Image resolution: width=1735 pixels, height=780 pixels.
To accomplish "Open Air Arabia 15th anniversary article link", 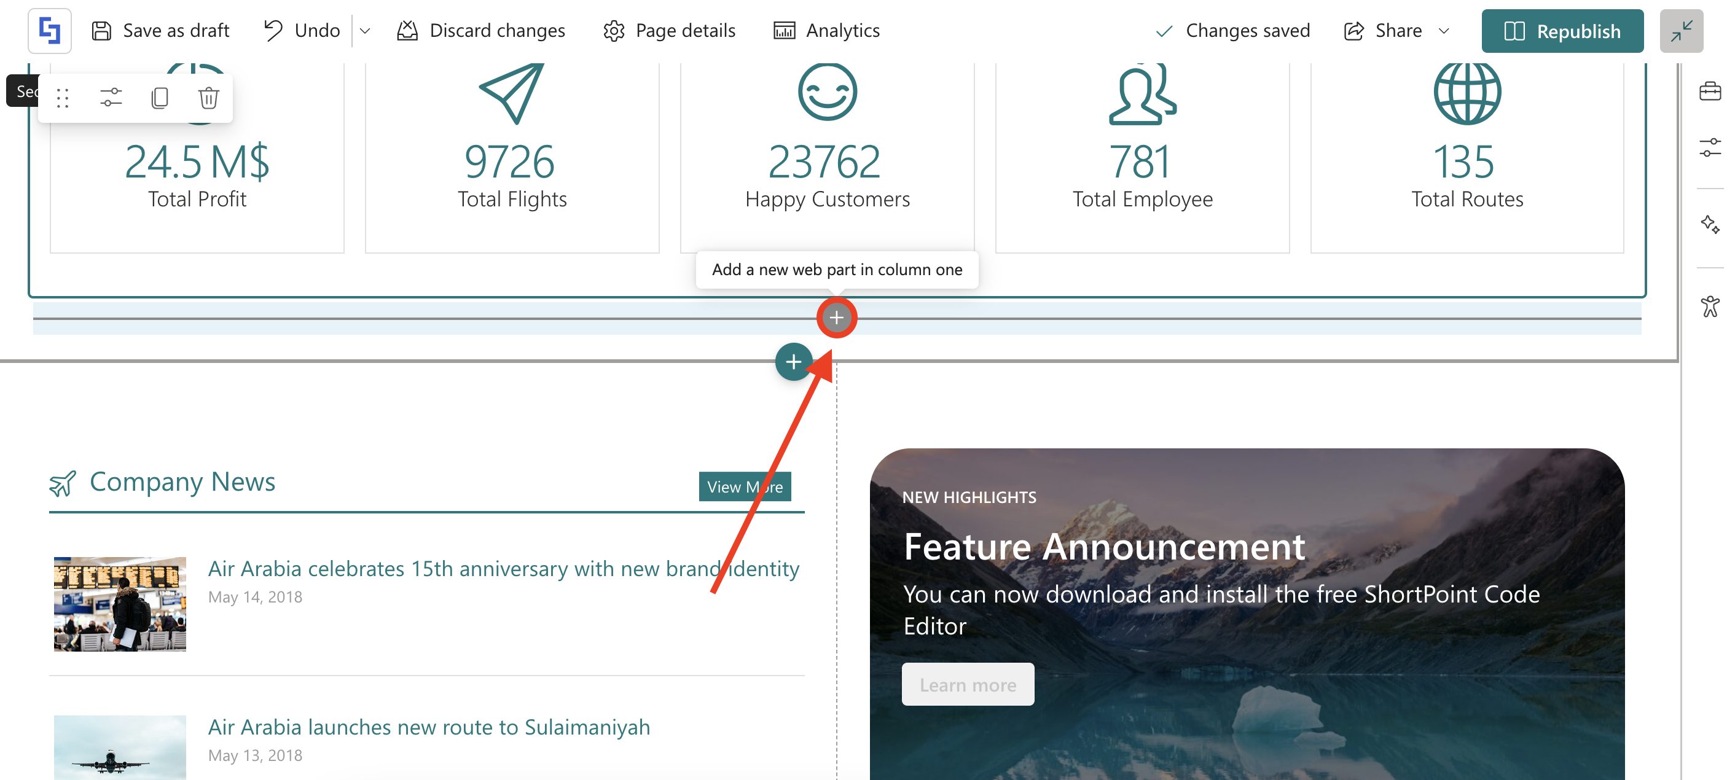I will [503, 569].
